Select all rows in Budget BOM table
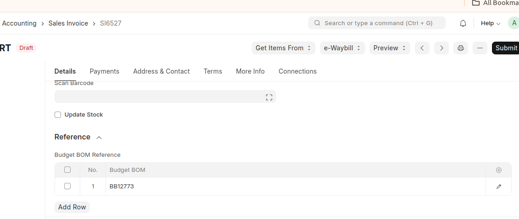 point(67,170)
